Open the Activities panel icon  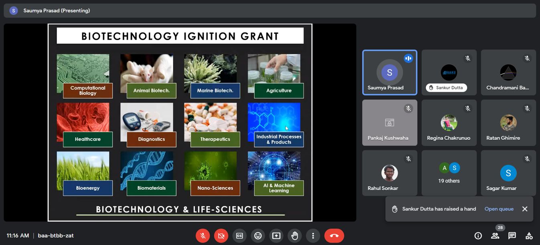[x=529, y=236]
